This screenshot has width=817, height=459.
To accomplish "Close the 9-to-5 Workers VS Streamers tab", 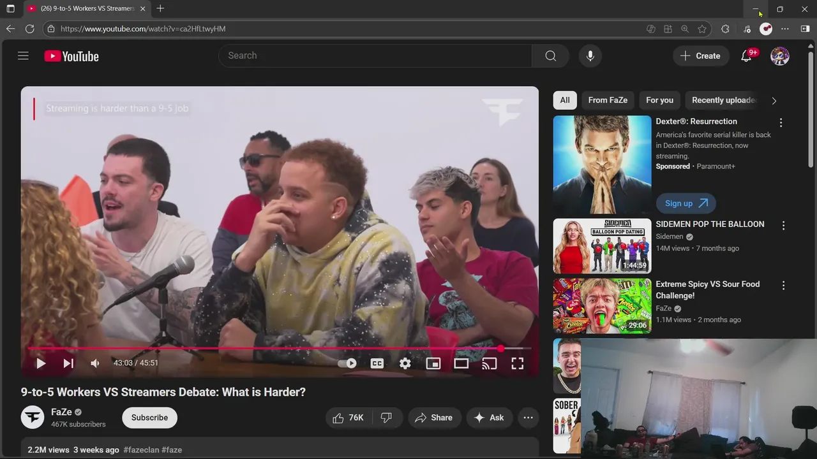I will (142, 9).
